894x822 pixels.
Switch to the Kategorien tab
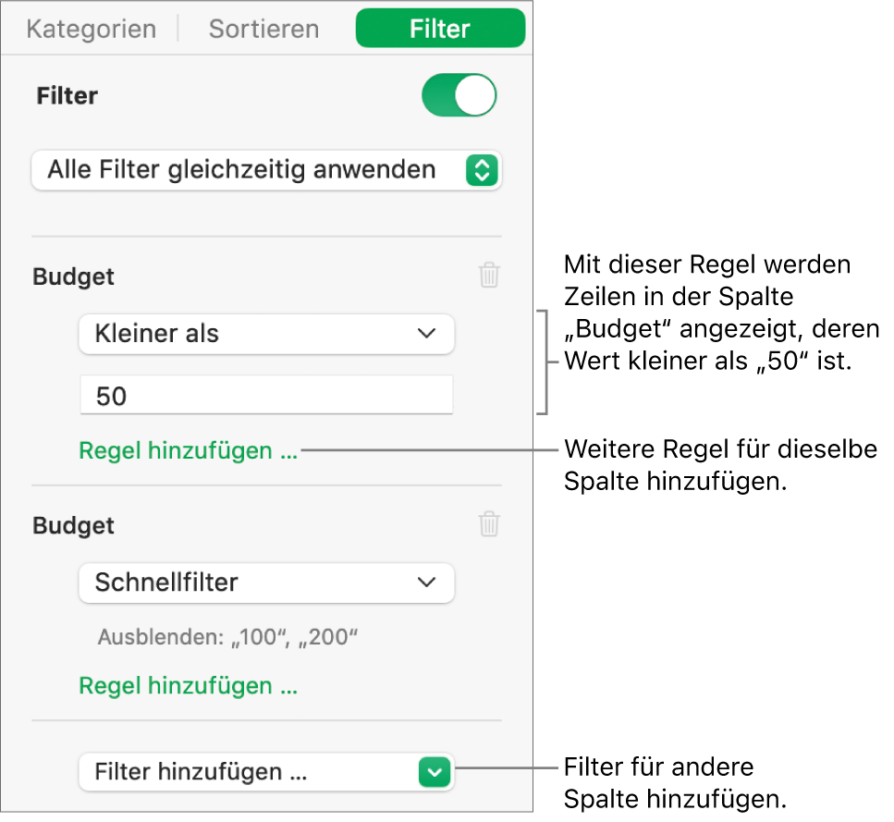(91, 29)
